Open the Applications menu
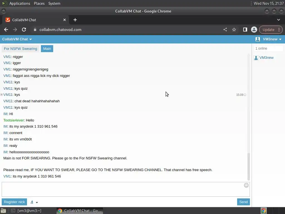 click(20, 3)
